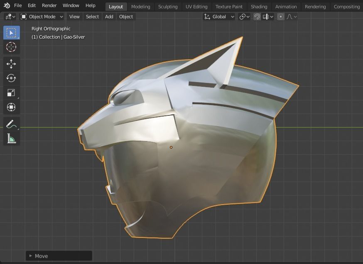This screenshot has height=264, width=363.
Task: Open the Render menu
Action: click(49, 5)
